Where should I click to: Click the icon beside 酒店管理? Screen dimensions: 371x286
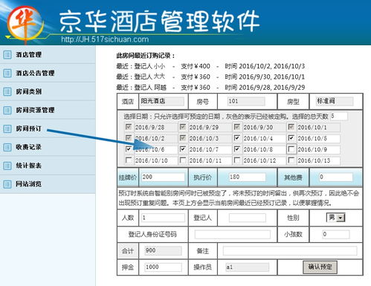coord(7,54)
